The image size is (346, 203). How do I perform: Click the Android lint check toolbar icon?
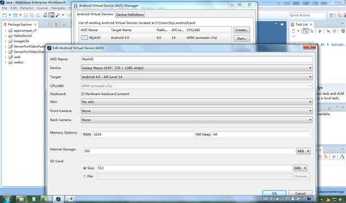coord(58,15)
